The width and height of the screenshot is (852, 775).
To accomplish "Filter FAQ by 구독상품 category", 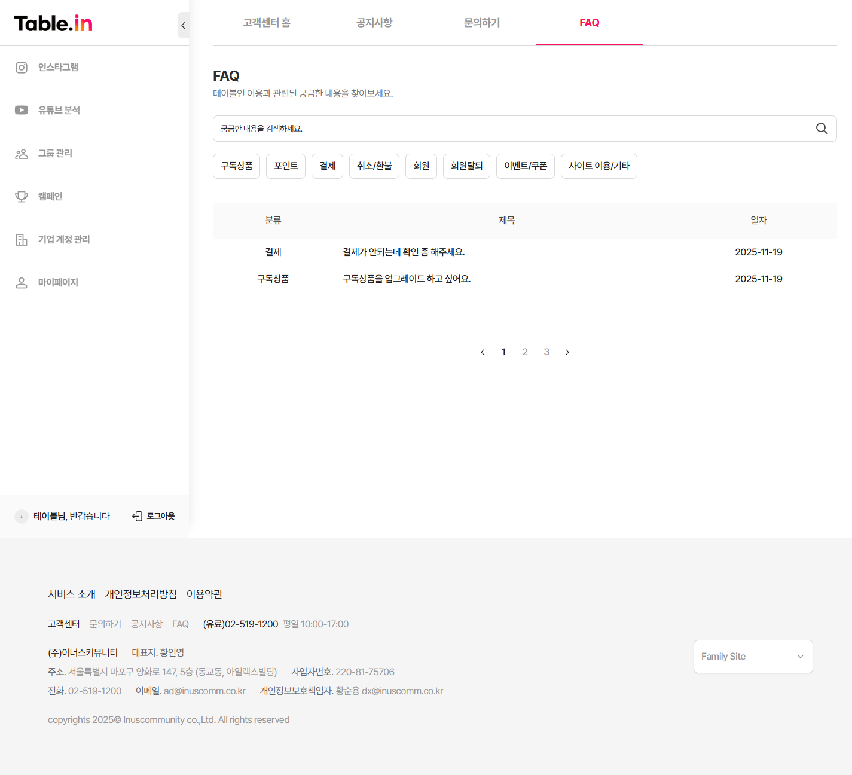I will 236,166.
